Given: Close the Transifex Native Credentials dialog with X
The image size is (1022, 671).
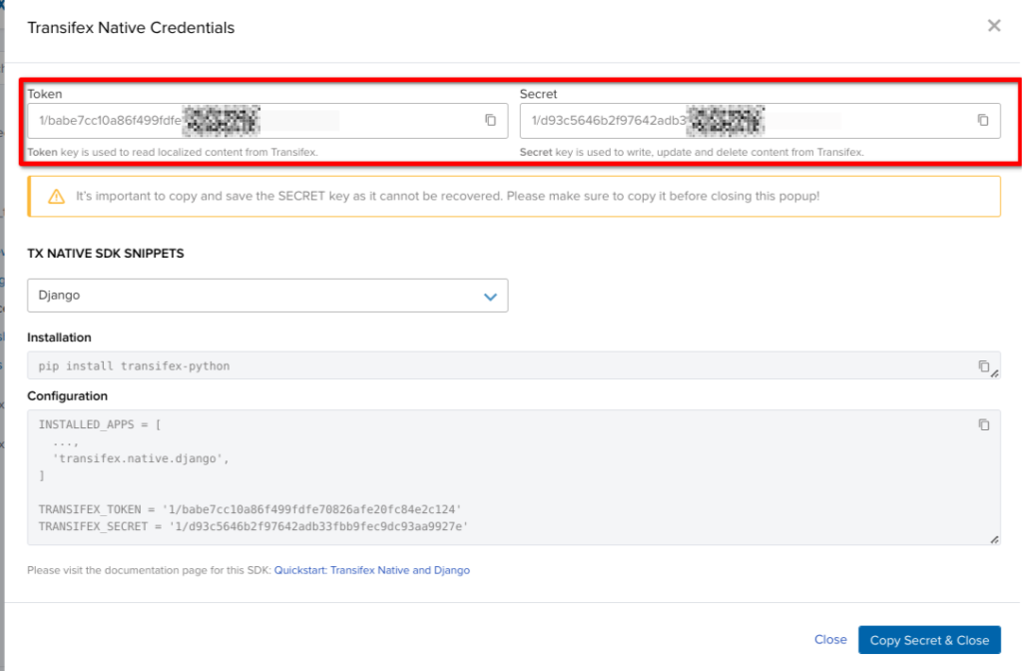Looking at the screenshot, I should 994,25.
